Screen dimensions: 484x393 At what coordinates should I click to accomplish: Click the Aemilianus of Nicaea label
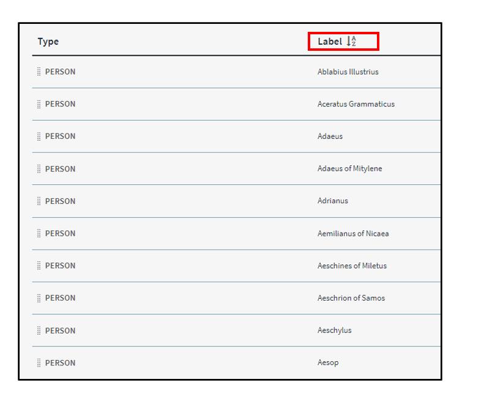353,233
